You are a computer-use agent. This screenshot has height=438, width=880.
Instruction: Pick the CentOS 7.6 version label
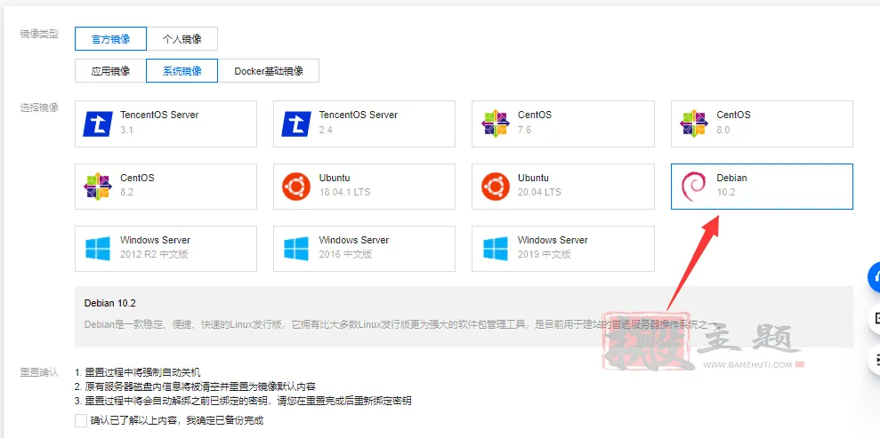(x=524, y=130)
